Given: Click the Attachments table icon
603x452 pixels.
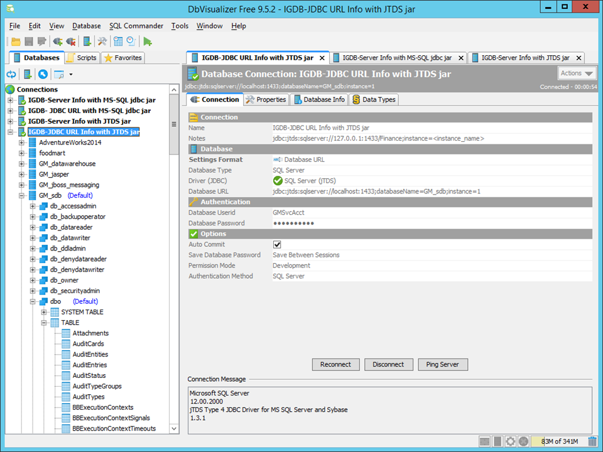Looking at the screenshot, I should tap(66, 333).
